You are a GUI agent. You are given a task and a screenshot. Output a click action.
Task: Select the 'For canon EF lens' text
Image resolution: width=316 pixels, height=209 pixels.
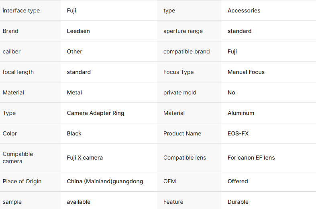pyautogui.click(x=251, y=158)
